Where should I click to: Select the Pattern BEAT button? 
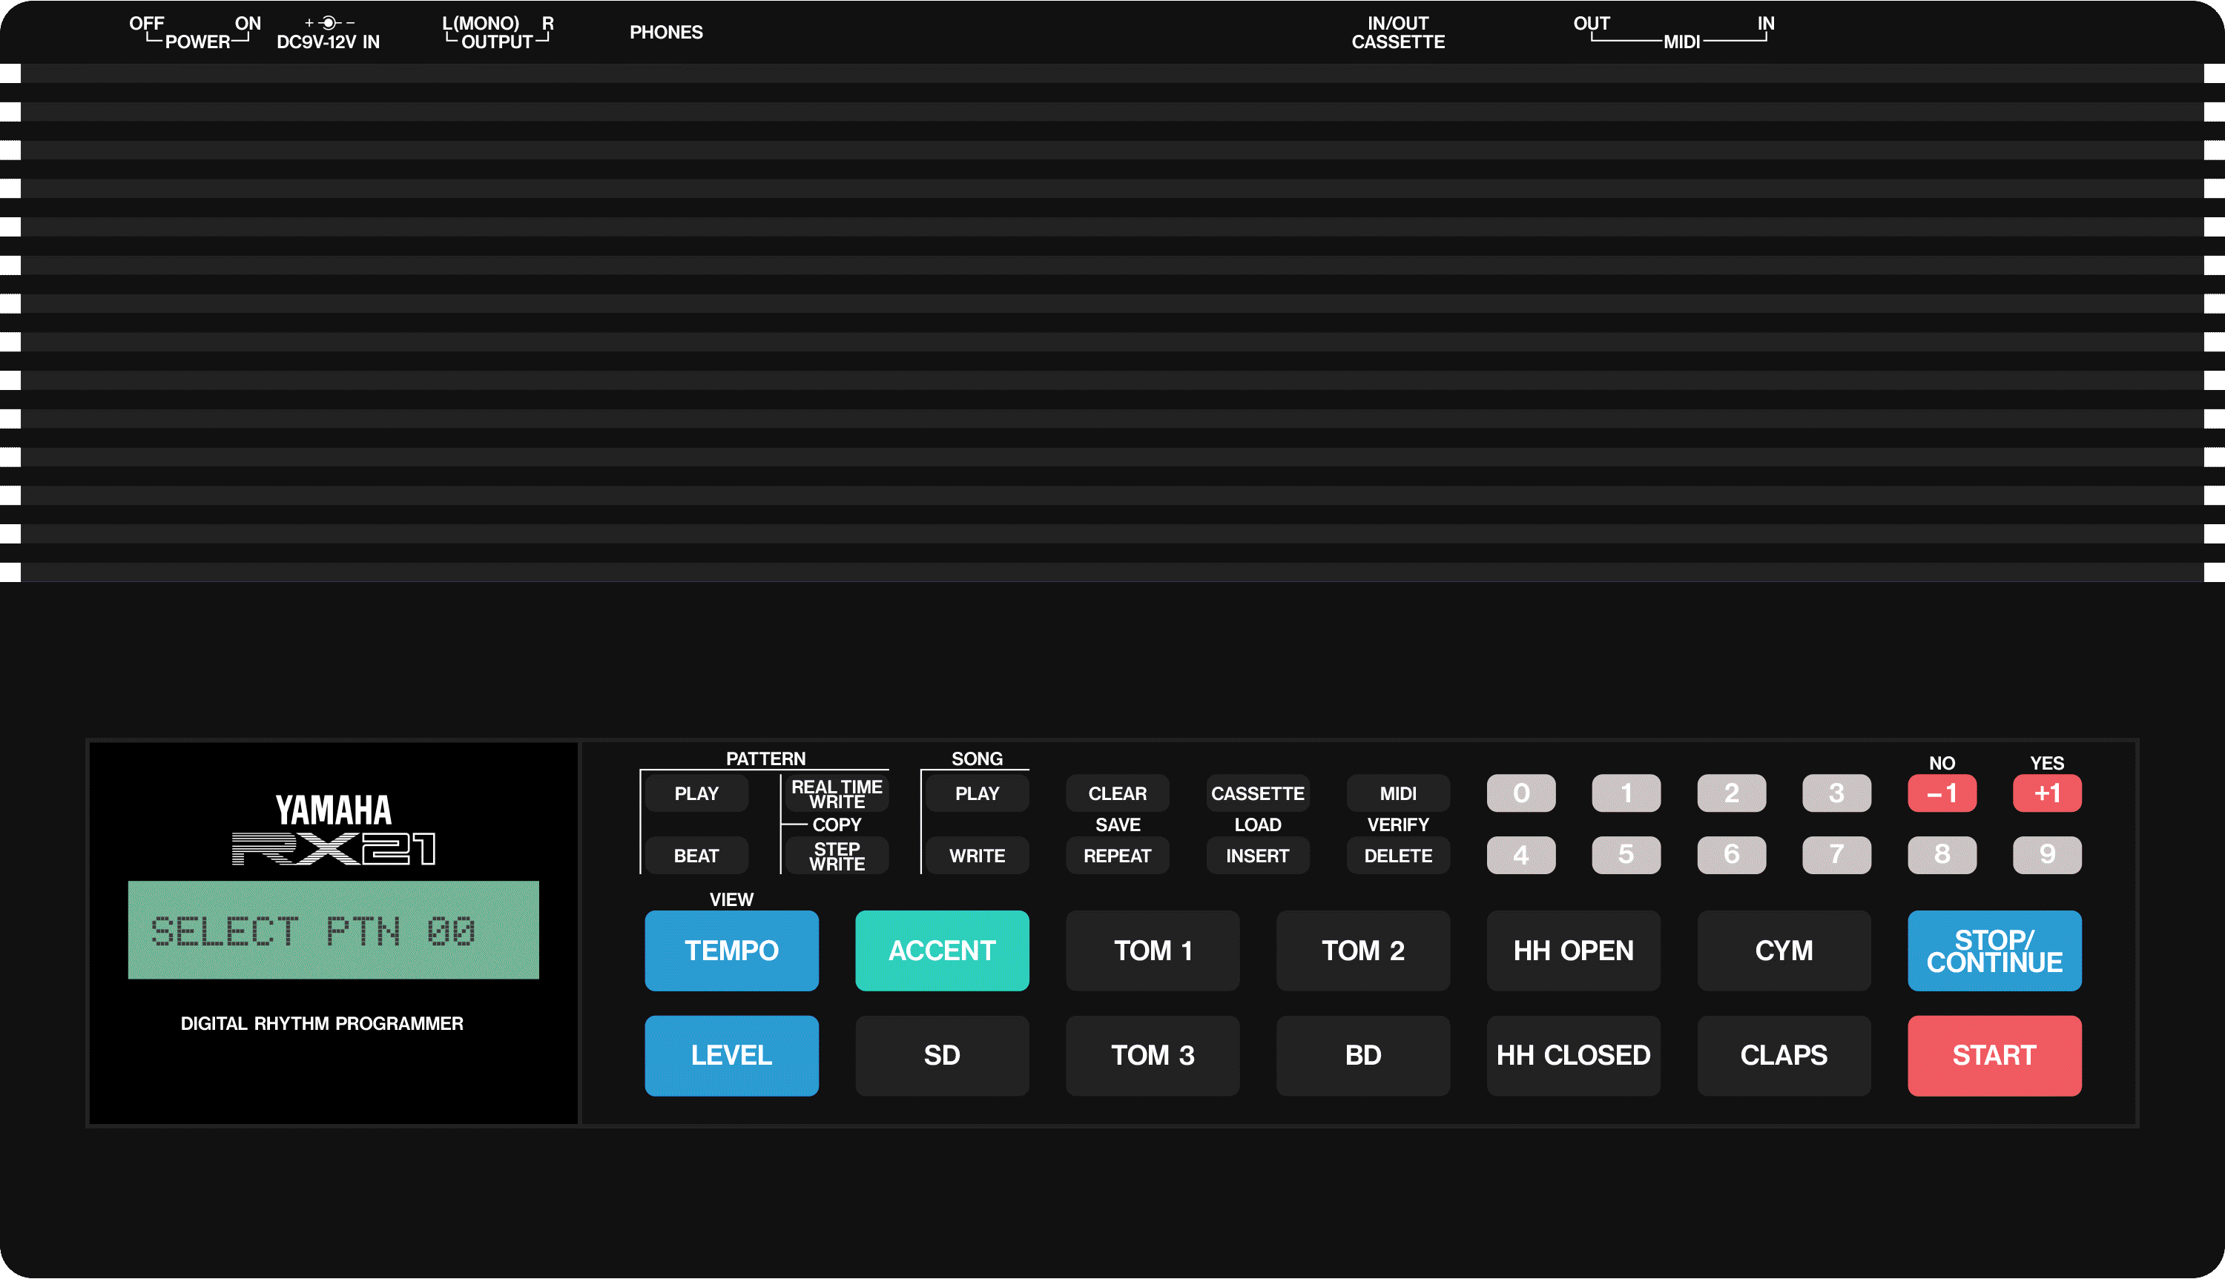click(696, 855)
